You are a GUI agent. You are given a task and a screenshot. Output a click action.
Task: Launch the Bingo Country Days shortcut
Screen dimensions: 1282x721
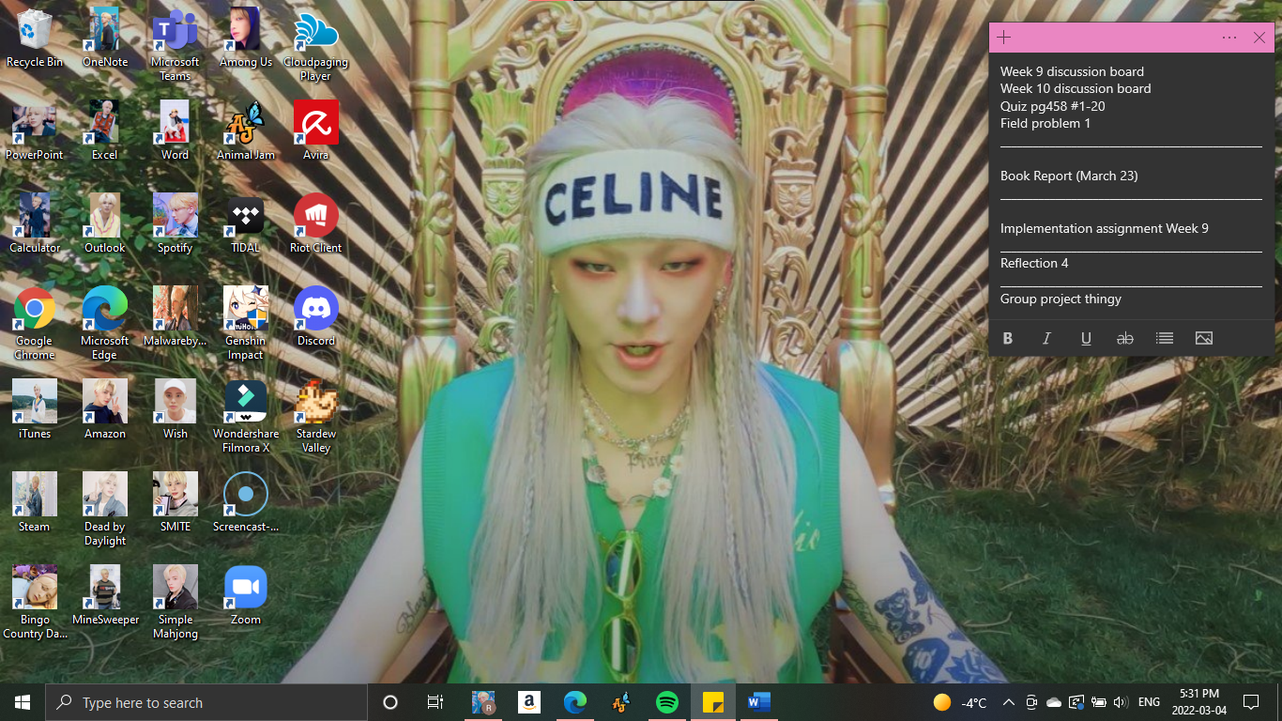[x=35, y=603]
